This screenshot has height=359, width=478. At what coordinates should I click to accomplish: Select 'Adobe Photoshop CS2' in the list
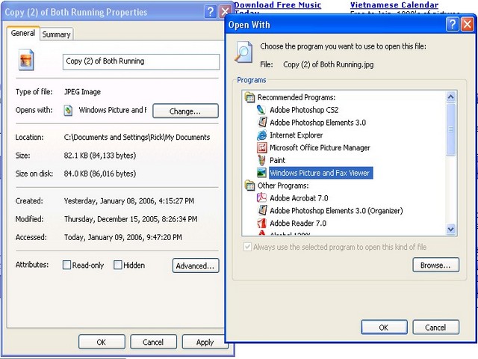pyautogui.click(x=304, y=110)
